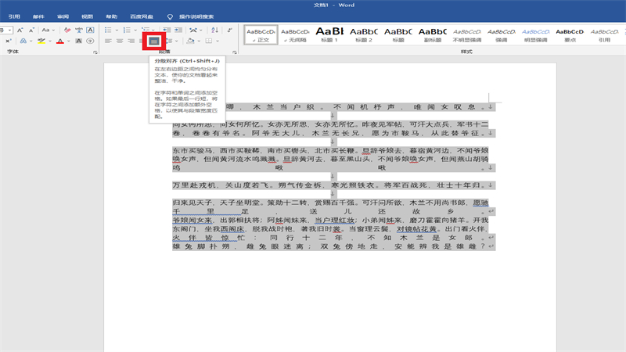Image resolution: width=626 pixels, height=352 pixels.
Task: Increase the paragraph indent
Action: (x=178, y=30)
